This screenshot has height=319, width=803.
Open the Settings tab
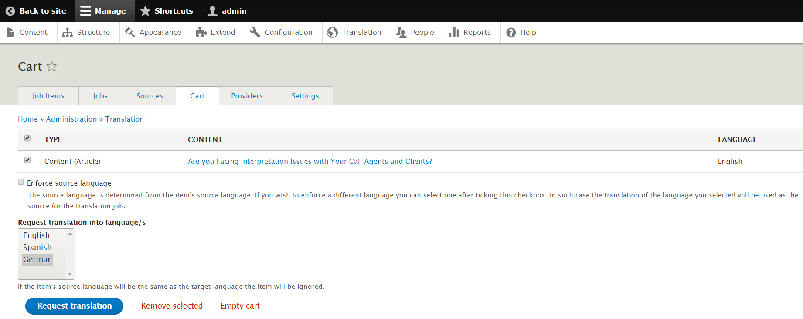click(x=305, y=96)
